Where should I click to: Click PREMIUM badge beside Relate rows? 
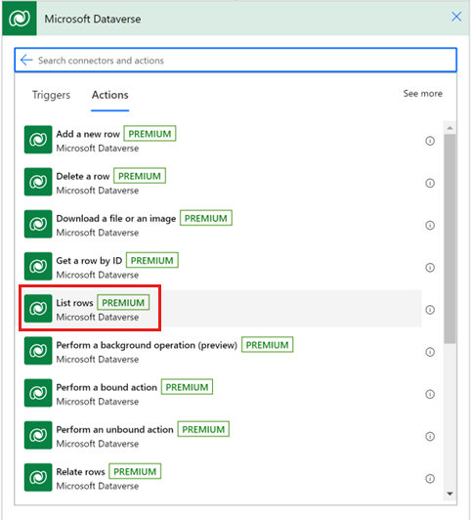pos(135,471)
